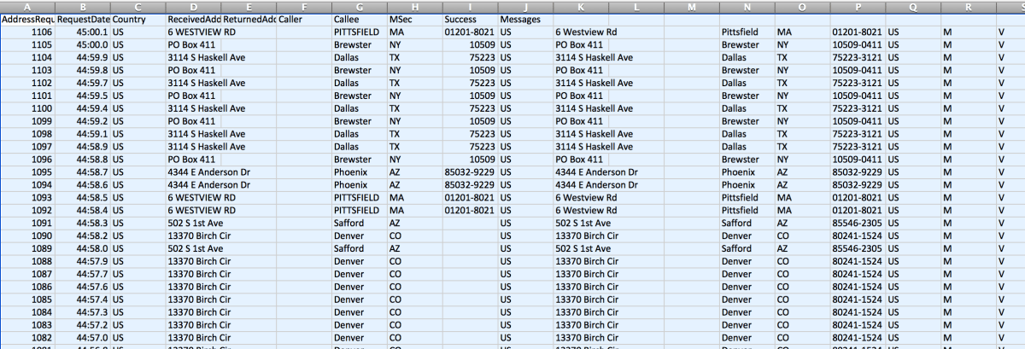
Task: Select column A header
Action: [27, 6]
